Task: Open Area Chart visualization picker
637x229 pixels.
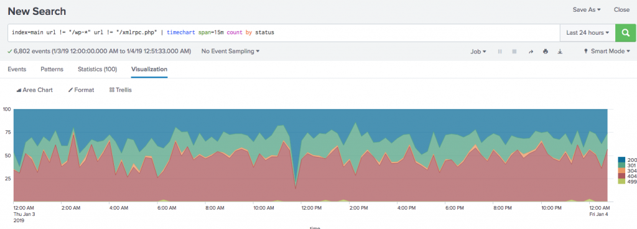Action: point(35,90)
